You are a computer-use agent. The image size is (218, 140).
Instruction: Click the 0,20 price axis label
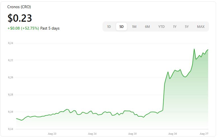11,77
